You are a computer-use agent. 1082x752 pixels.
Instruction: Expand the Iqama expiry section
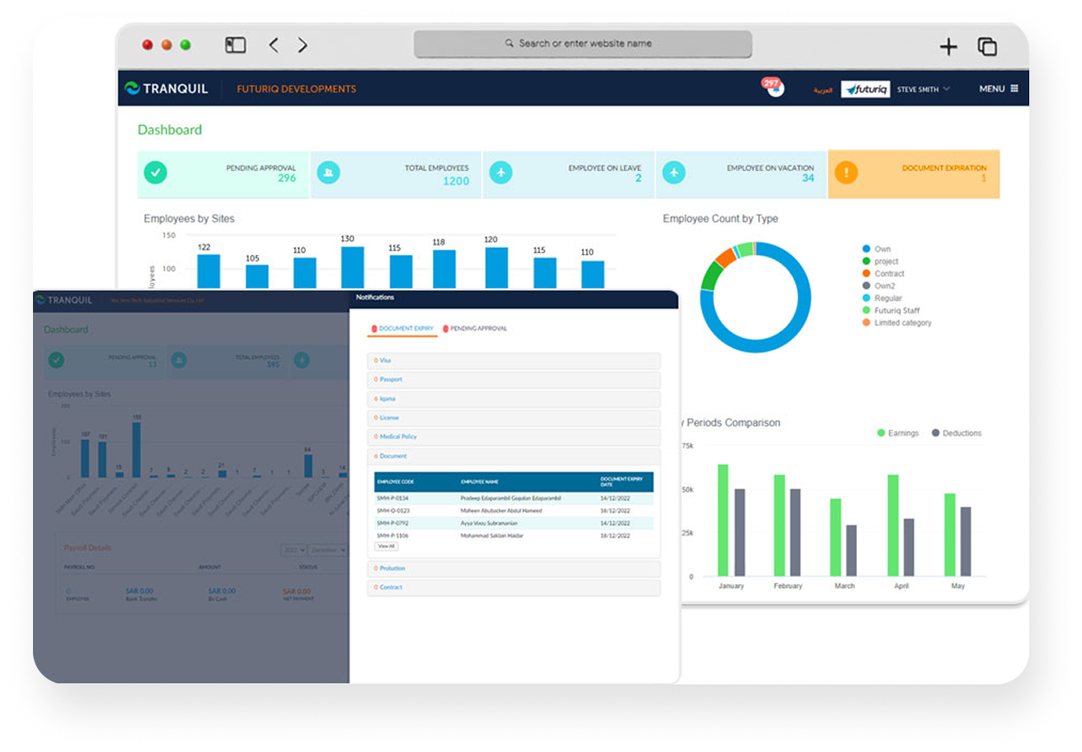coord(387,399)
